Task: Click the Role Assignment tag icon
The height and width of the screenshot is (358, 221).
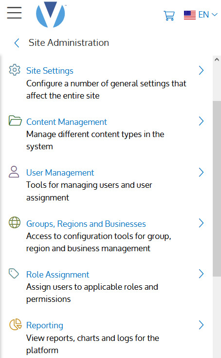Action: point(14,273)
